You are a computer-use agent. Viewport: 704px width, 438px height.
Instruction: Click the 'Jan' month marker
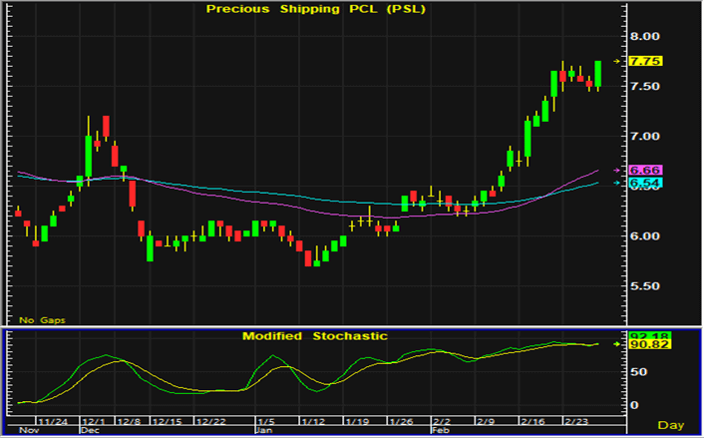[262, 431]
